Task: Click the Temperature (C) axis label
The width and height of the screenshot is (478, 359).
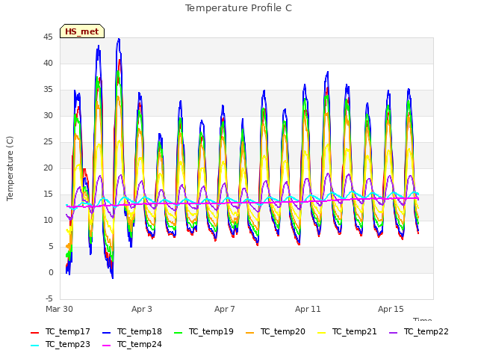Action: (10, 168)
